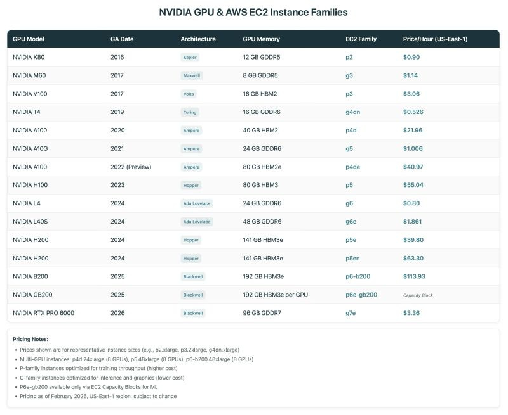Open the g7e EC2 family link
Viewport: 508px width, 415px height.
coord(351,313)
